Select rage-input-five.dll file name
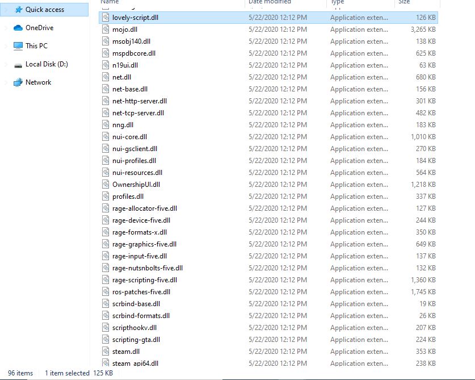 coord(140,256)
